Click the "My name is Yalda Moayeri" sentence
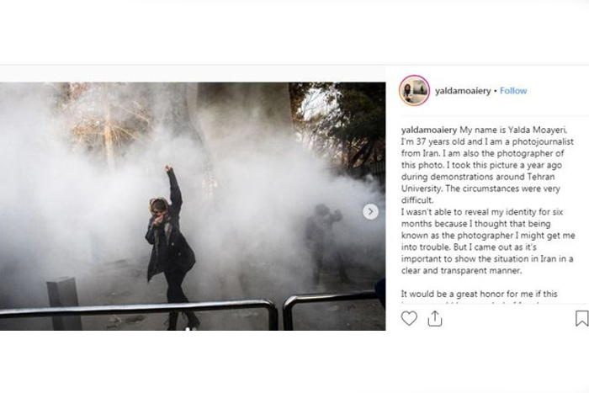Viewport: 589px width, 393px height. tap(513, 130)
